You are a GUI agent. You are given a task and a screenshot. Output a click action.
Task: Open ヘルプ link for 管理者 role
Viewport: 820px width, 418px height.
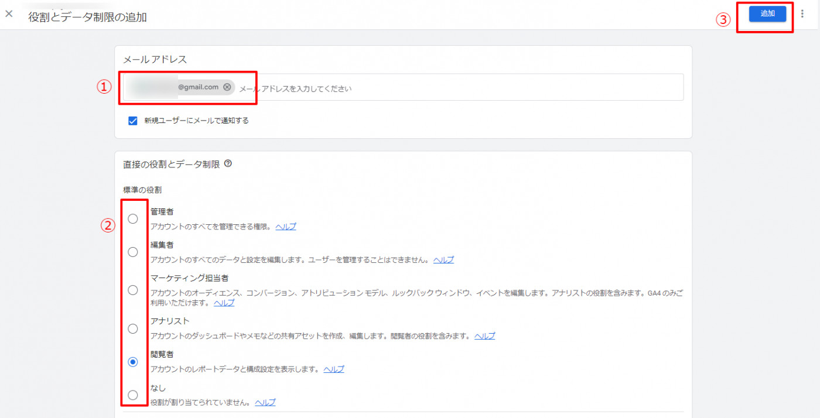coord(286,227)
